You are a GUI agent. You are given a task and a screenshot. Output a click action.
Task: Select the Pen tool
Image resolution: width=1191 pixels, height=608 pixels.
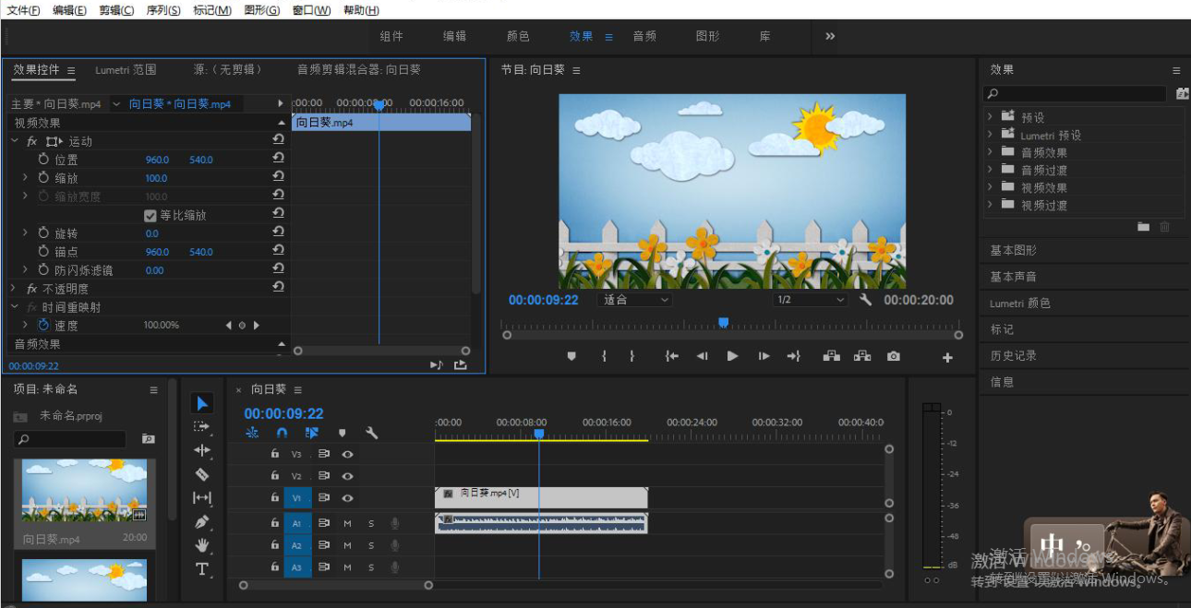[x=202, y=522]
